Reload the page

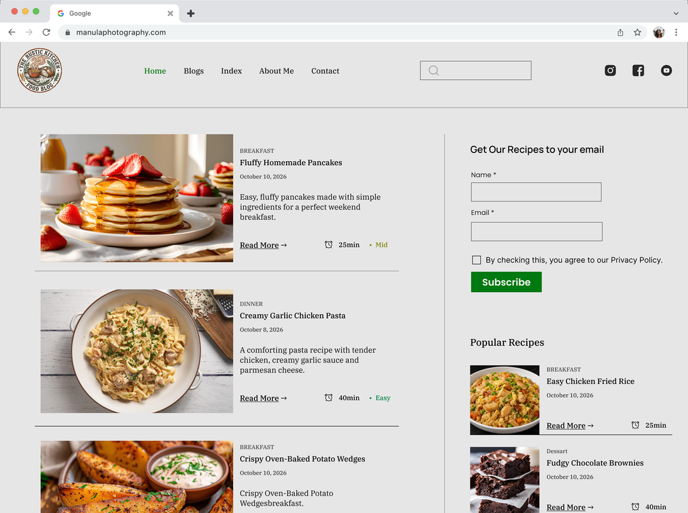46,32
